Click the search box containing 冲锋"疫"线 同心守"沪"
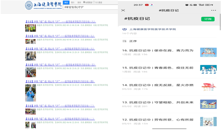Viewport: 224px width, 134px height. pyautogui.click(x=90, y=7)
